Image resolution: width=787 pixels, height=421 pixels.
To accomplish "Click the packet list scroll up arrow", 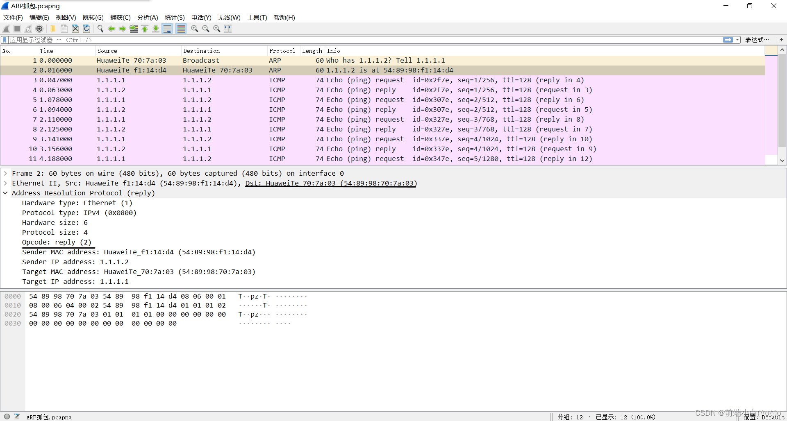I will 782,50.
